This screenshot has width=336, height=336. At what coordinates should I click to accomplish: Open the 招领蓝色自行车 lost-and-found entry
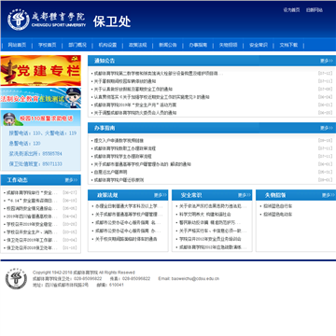(x=278, y=206)
